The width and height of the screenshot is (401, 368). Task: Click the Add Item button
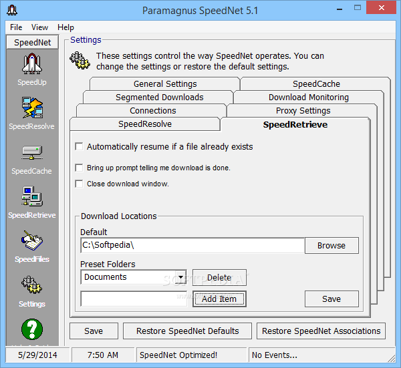pyautogui.click(x=219, y=299)
